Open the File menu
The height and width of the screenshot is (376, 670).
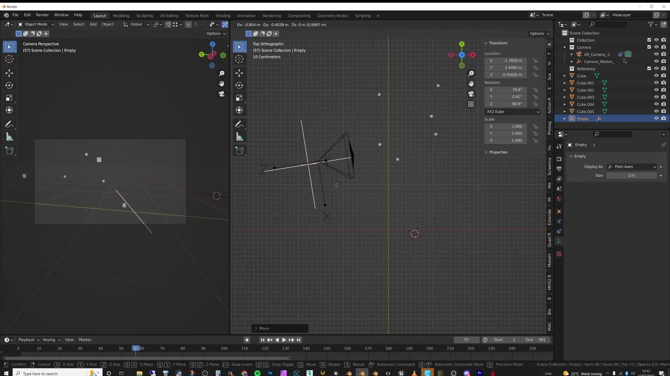(x=15, y=15)
